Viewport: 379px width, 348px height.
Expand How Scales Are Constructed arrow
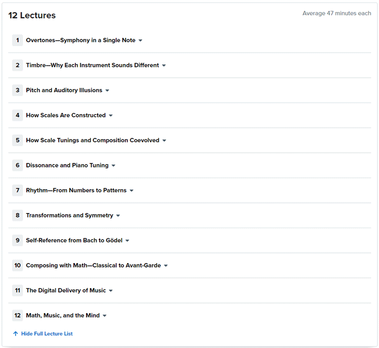coord(111,116)
